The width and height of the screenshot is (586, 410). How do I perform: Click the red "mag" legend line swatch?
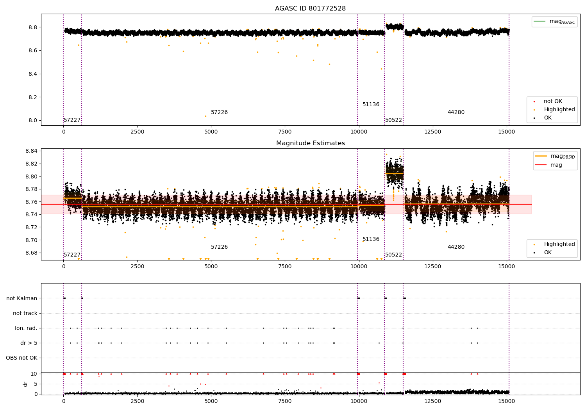coord(541,165)
